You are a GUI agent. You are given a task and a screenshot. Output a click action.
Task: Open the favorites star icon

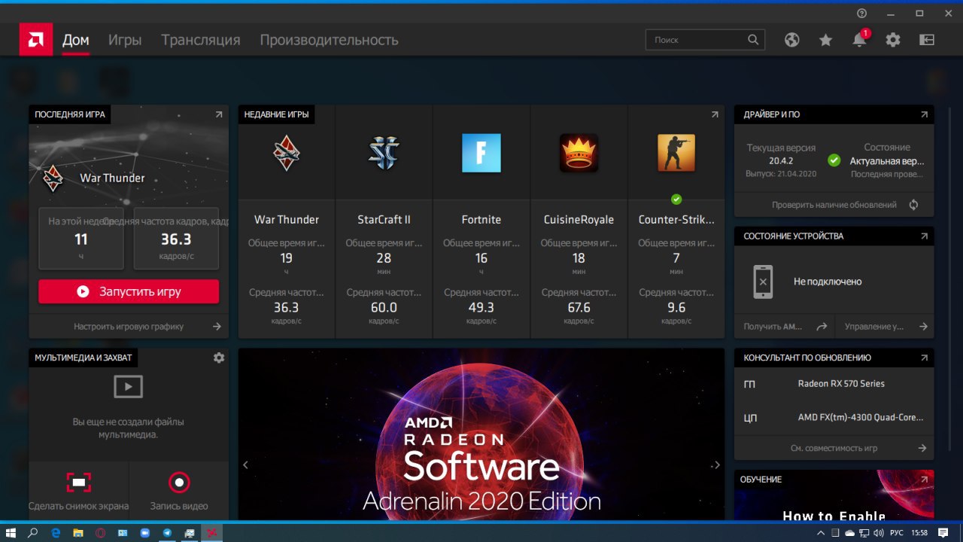[825, 40]
